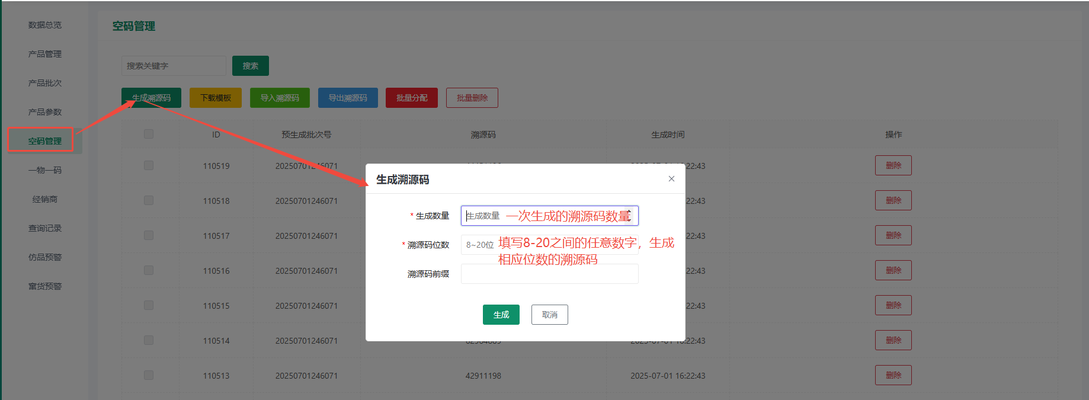
Task: Select the checkbox for ID 110516
Action: tap(149, 271)
